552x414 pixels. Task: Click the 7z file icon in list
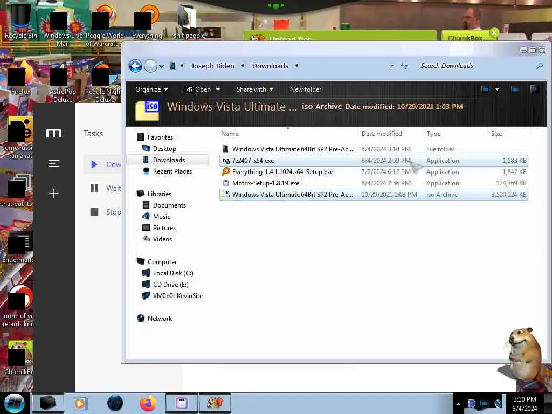(x=226, y=161)
